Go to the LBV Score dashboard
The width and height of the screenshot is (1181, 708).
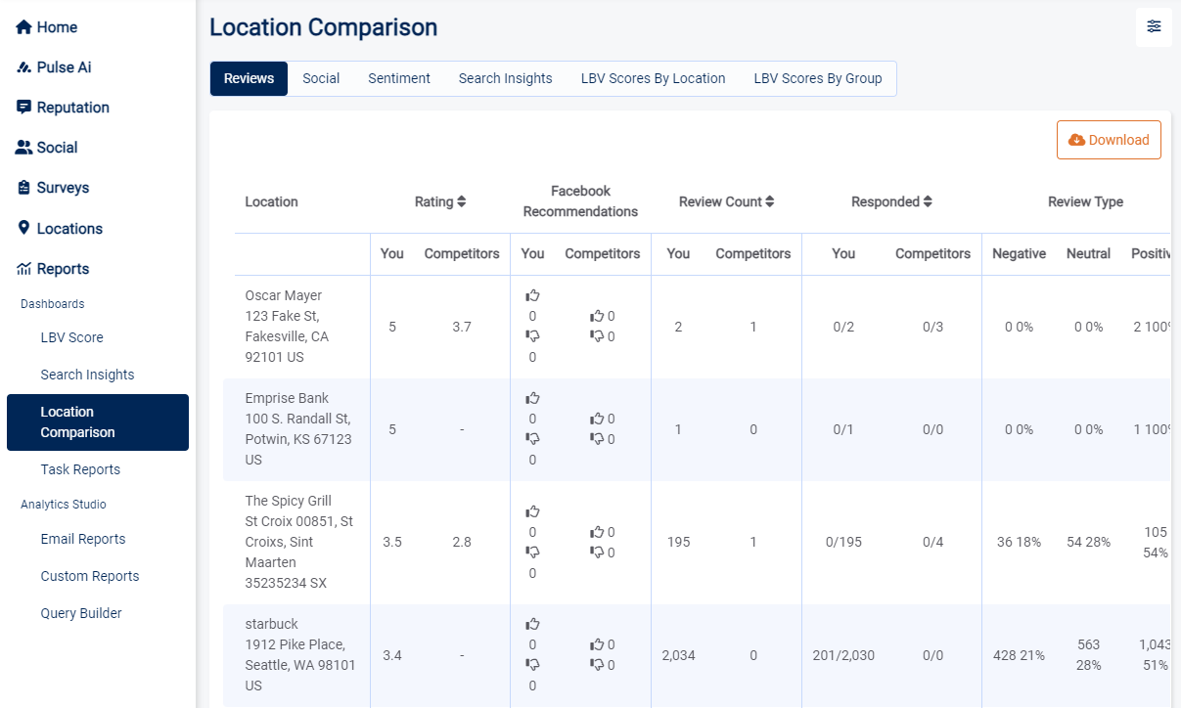coord(71,337)
